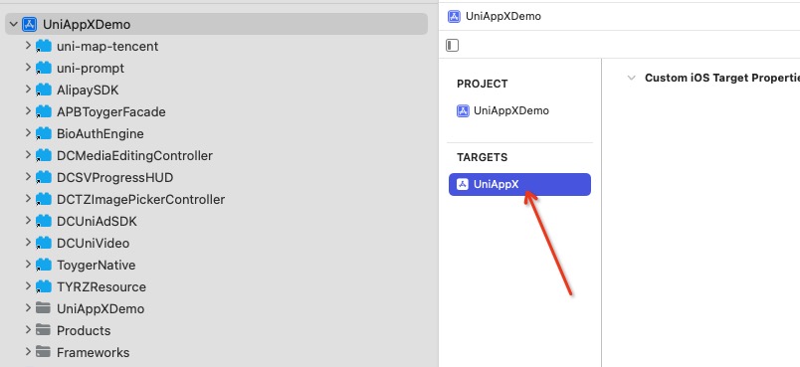The height and width of the screenshot is (367, 800).
Task: Expand the ToygerNative package
Action: coord(28,265)
